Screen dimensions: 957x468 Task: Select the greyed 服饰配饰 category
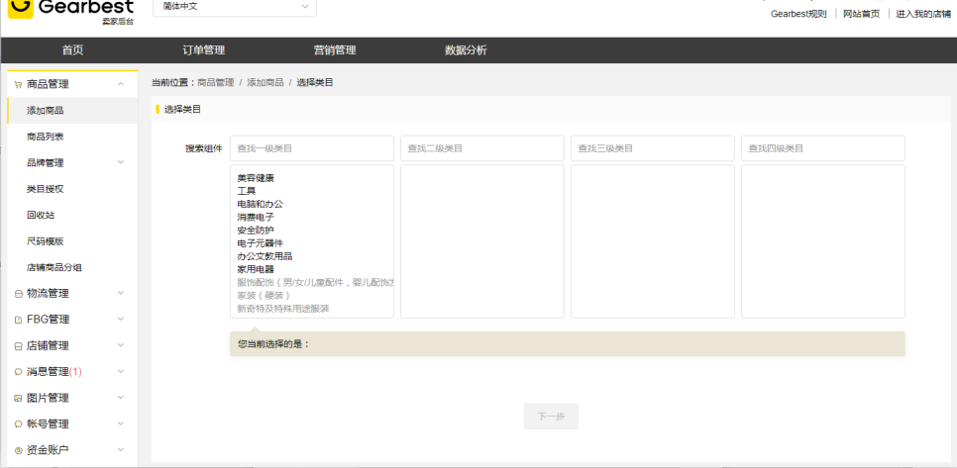pyautogui.click(x=315, y=283)
